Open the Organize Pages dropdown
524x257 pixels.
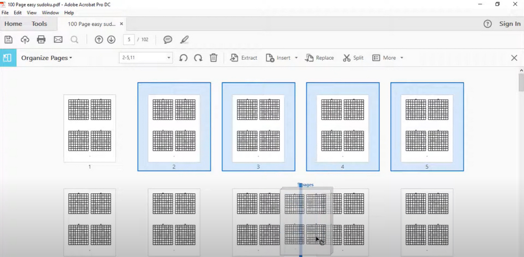point(46,57)
